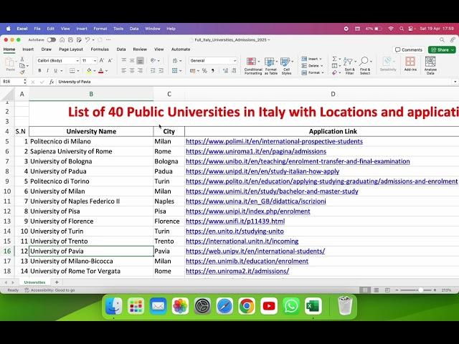Click the Clear eraser icon
Viewport: 459px width, 344px height.
click(x=334, y=72)
